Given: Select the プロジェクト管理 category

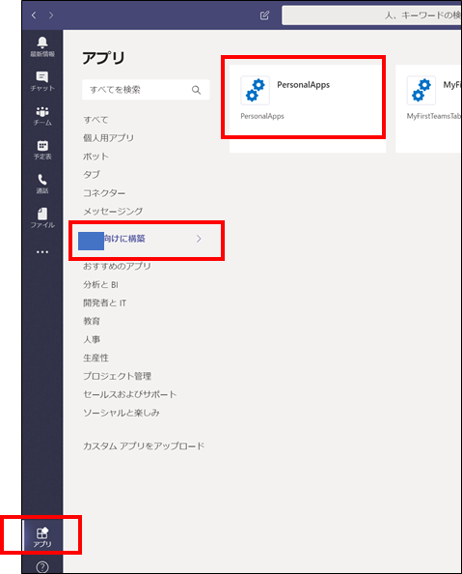Looking at the screenshot, I should click(x=118, y=376).
